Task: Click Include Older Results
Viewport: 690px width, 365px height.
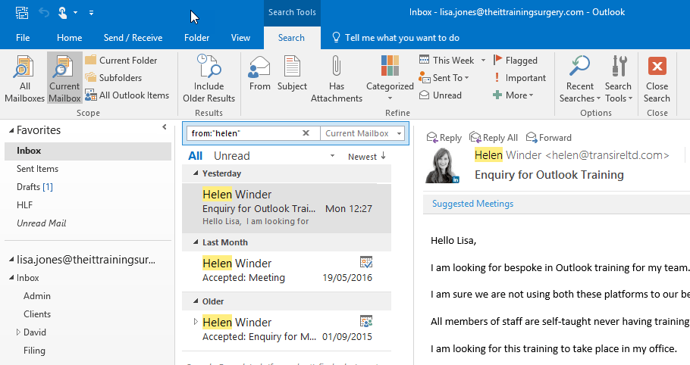Action: (209, 79)
